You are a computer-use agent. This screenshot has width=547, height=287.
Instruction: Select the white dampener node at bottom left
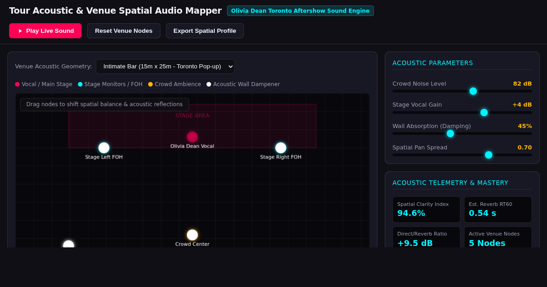coord(68,244)
